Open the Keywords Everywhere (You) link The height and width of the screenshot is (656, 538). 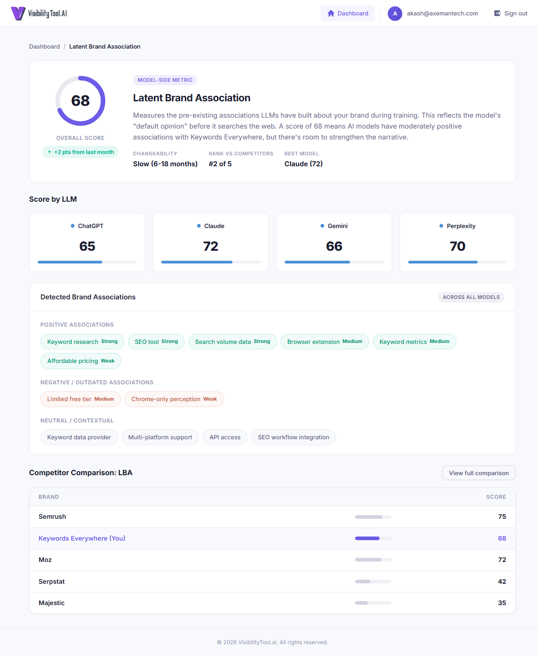tap(82, 538)
